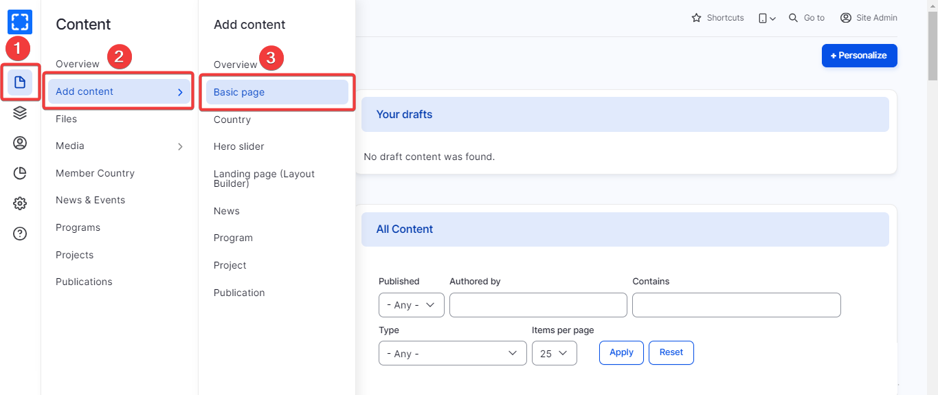Apply the content filters
938x395 pixels.
click(x=621, y=352)
